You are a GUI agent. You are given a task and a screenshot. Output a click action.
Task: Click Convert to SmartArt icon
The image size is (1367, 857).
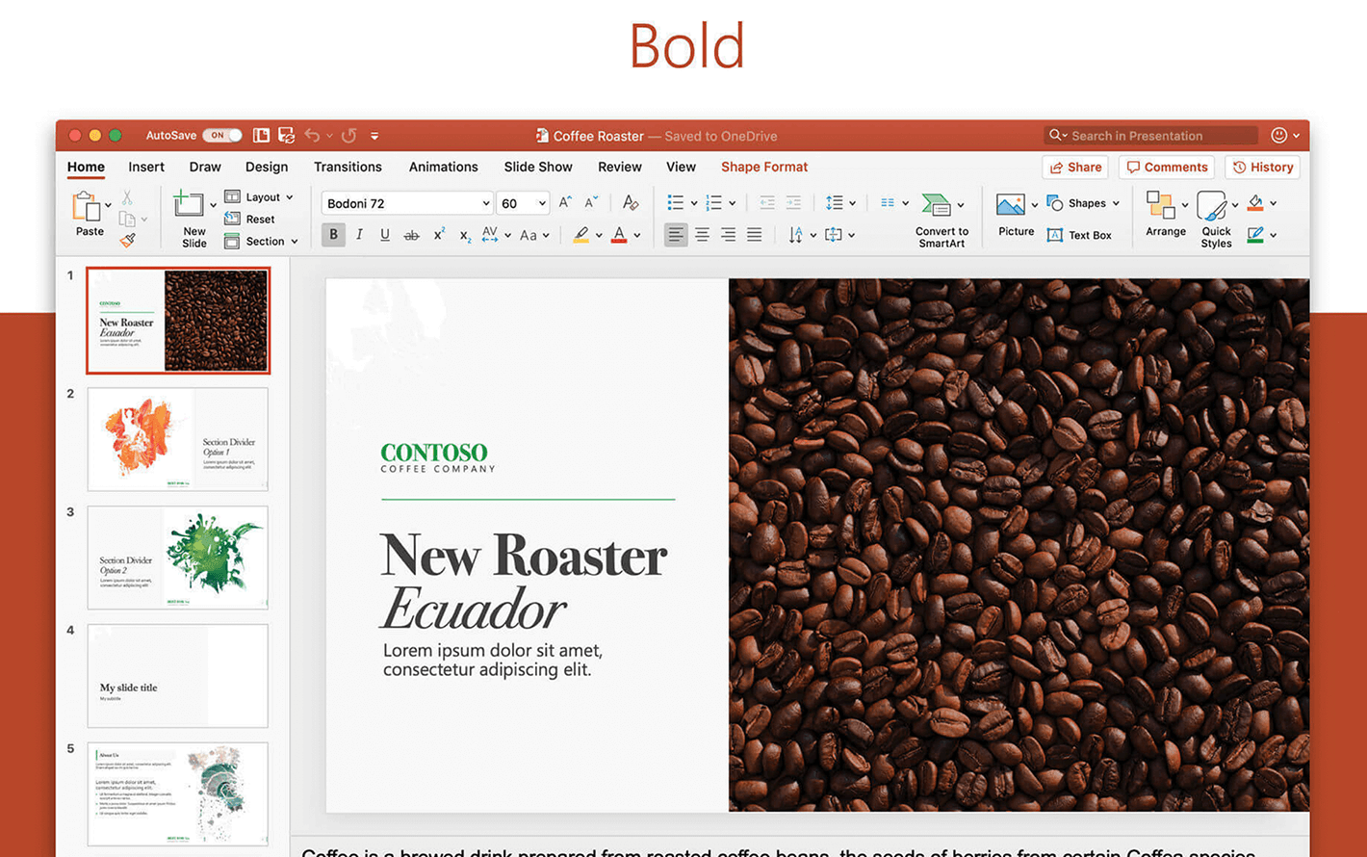936,204
